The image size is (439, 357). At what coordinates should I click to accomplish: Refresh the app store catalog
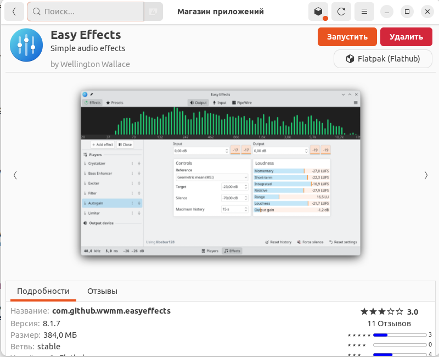341,12
